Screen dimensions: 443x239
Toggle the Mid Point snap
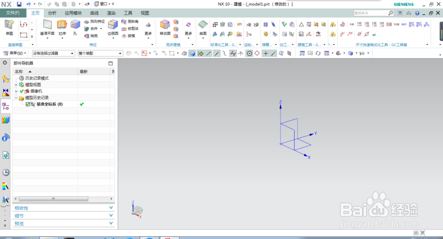click(217, 53)
